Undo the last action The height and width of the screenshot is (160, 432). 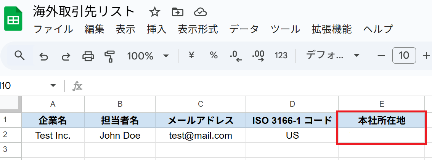pos(44,56)
